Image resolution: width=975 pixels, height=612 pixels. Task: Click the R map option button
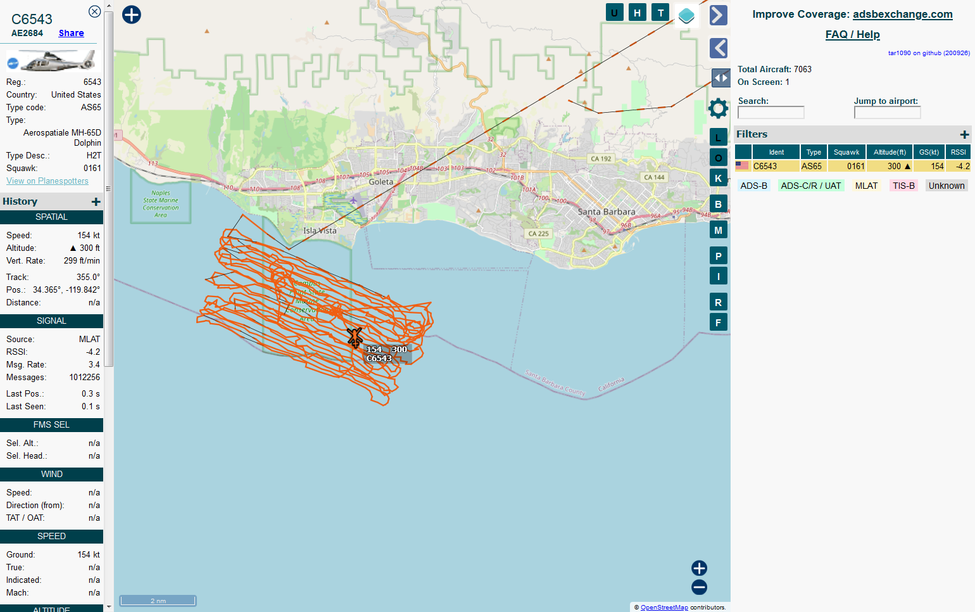pyautogui.click(x=719, y=302)
